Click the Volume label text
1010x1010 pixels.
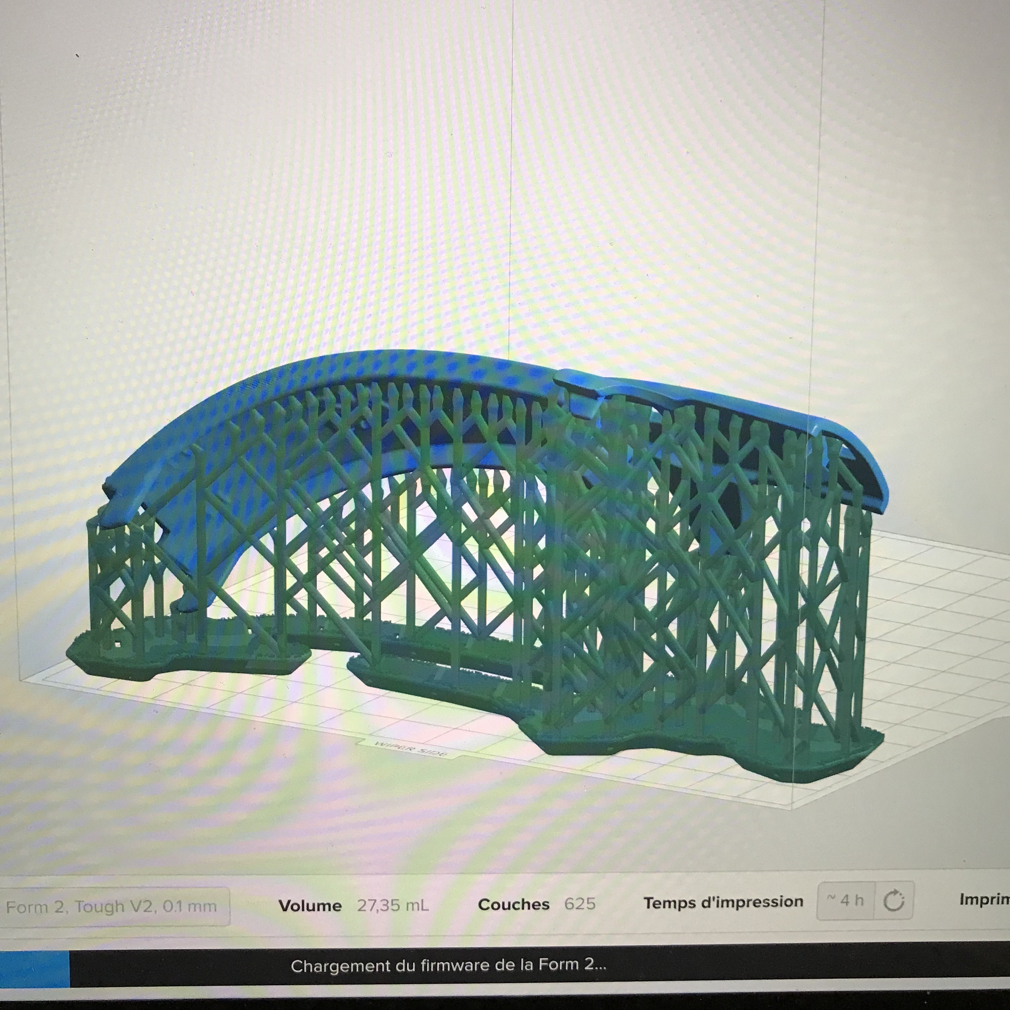pos(310,905)
